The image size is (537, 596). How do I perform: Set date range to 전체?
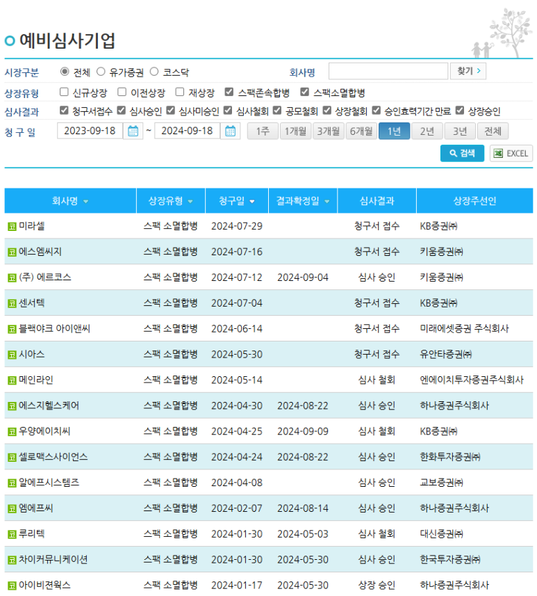click(493, 131)
